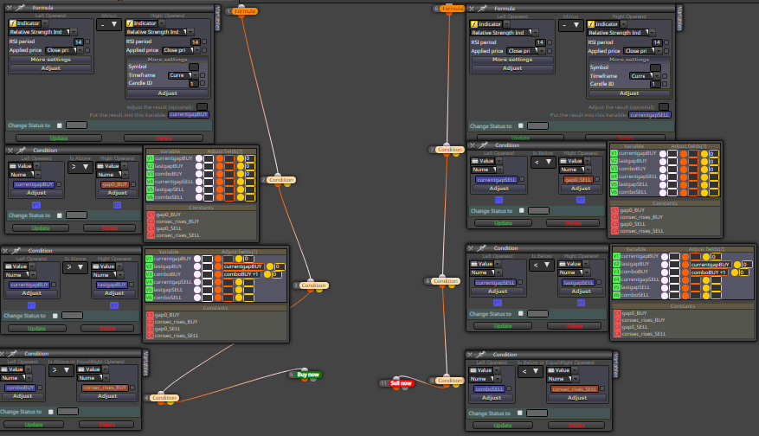
Task: Open Minus operator dropdown in currentgapSELL Formula
Action: tap(570, 25)
